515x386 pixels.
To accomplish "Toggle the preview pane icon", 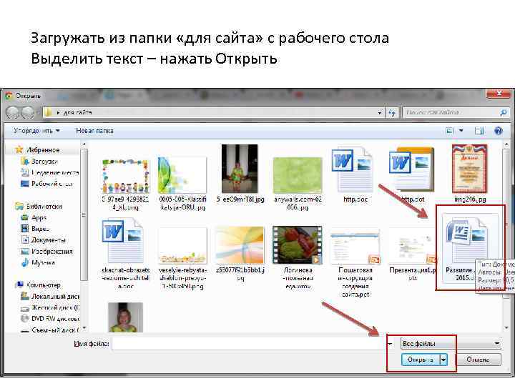I will pos(479,131).
